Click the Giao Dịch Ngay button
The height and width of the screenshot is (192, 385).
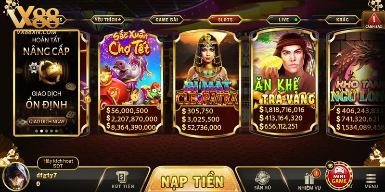[x=47, y=121]
